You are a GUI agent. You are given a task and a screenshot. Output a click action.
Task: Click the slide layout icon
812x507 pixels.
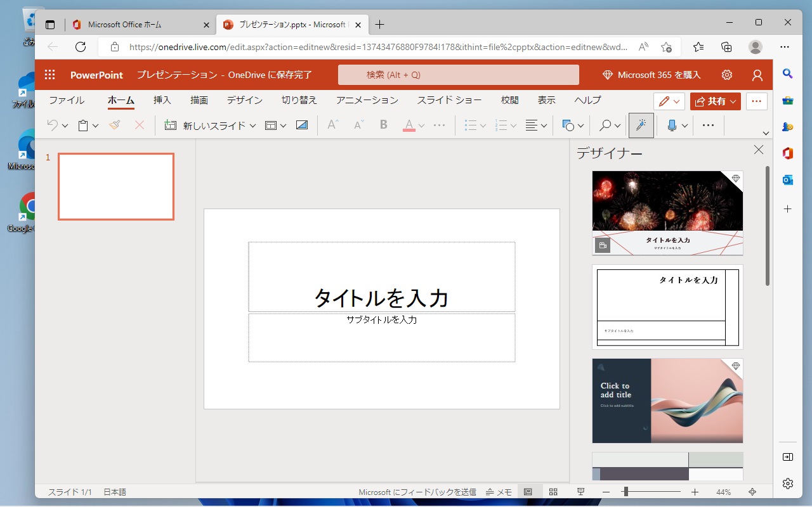[271, 125]
